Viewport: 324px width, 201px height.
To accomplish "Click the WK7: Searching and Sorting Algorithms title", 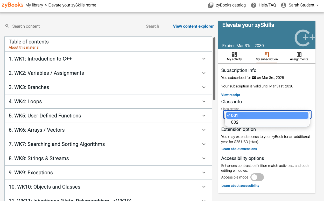I will pos(57,144).
